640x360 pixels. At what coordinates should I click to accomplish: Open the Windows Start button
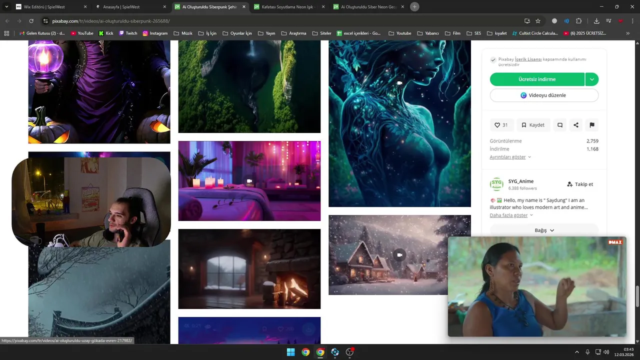point(290,352)
